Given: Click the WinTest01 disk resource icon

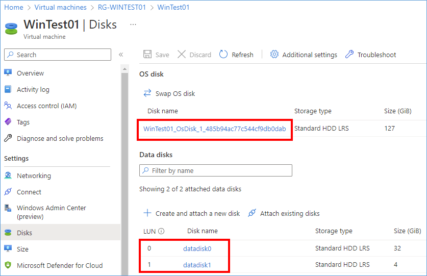Looking at the screenshot, I should click(11, 29).
